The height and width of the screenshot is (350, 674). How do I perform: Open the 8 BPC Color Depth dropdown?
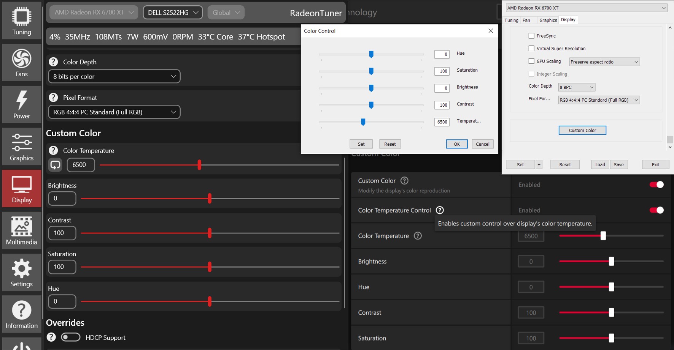click(577, 87)
